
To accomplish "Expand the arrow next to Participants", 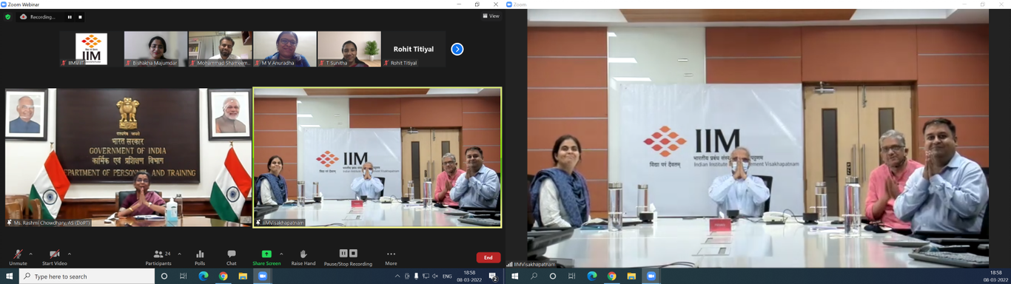I will (179, 254).
